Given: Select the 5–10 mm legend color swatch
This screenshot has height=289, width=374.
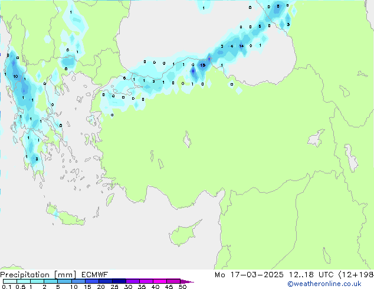Looking at the screenshot, I should pos(64,281).
